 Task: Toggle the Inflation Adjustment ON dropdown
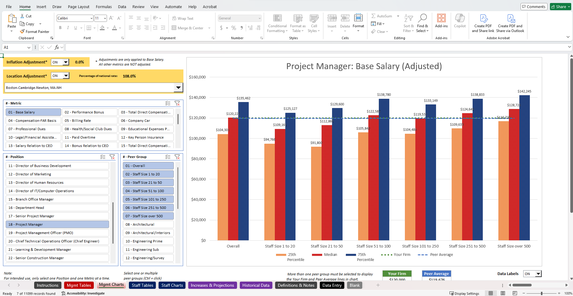(x=60, y=62)
